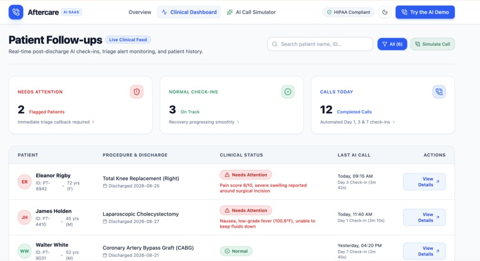Screen dimensions: 480x261
Task: Click the On Track label
Action: [190, 112]
